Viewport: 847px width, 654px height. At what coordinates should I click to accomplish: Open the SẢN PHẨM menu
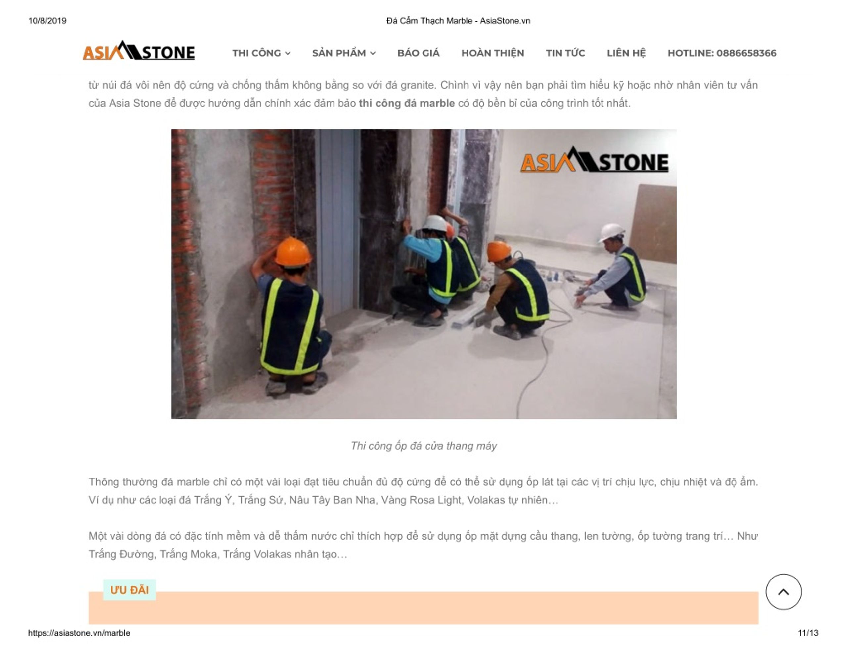(x=344, y=53)
